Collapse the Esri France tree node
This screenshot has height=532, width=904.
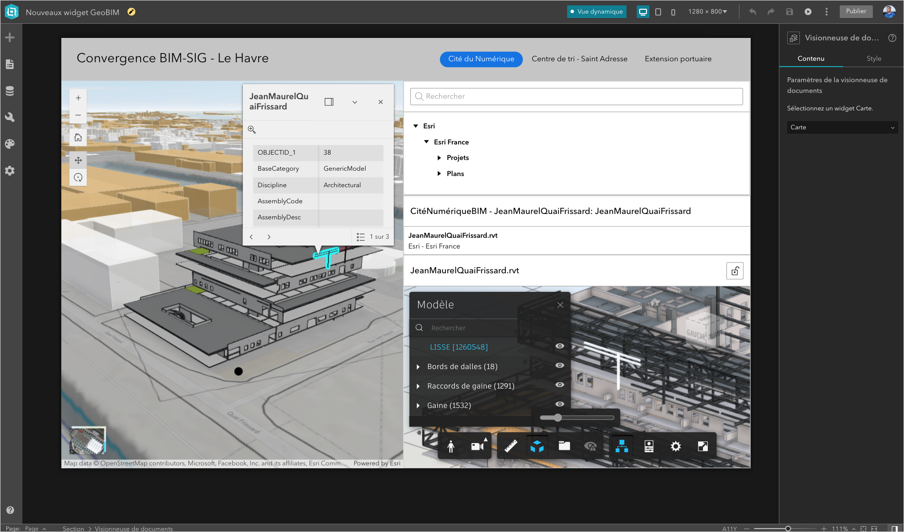tap(427, 142)
